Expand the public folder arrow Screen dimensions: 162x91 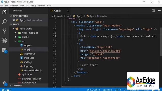click(16, 37)
